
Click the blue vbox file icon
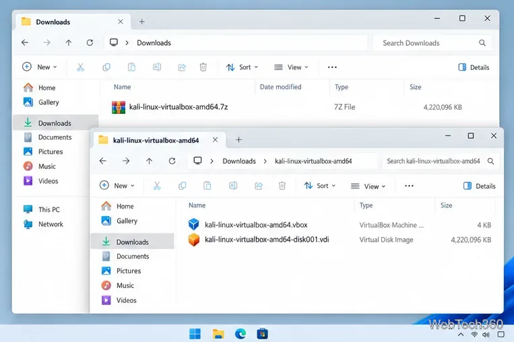[194, 224]
